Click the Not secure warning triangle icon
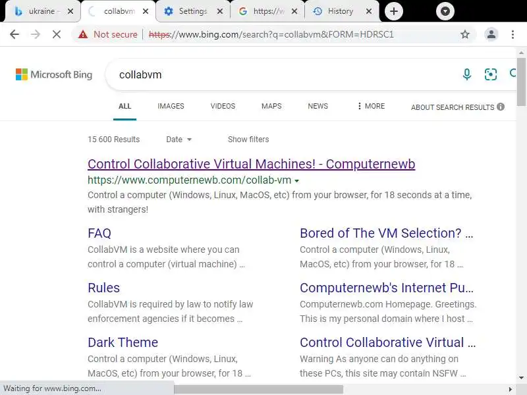Screen dimensions: 527x395 (x=83, y=34)
